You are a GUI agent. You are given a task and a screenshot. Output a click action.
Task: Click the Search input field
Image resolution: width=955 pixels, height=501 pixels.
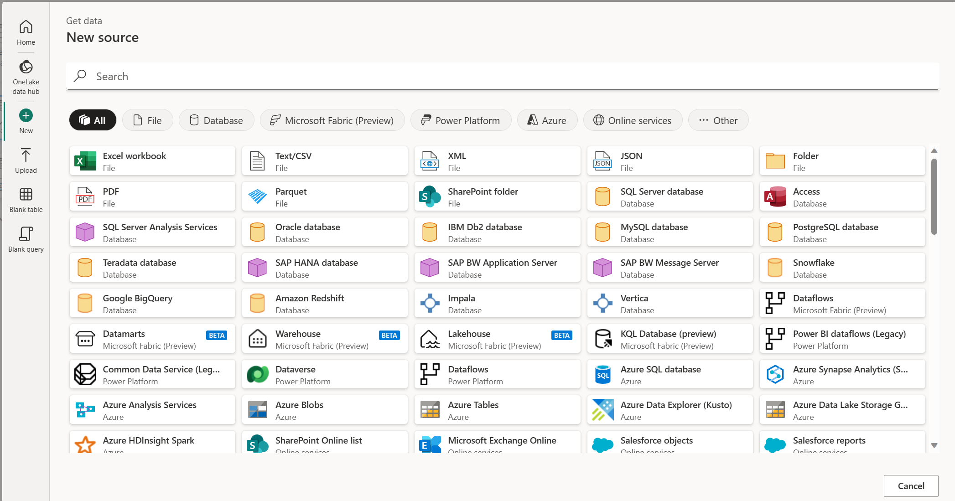tap(502, 77)
